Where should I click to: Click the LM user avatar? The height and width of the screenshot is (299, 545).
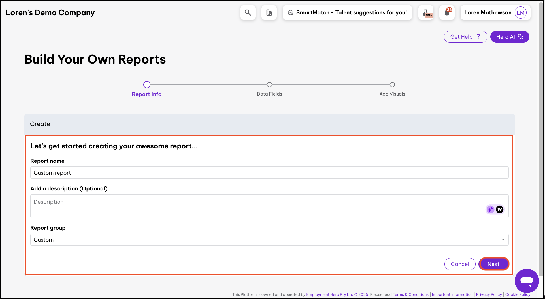pyautogui.click(x=520, y=13)
